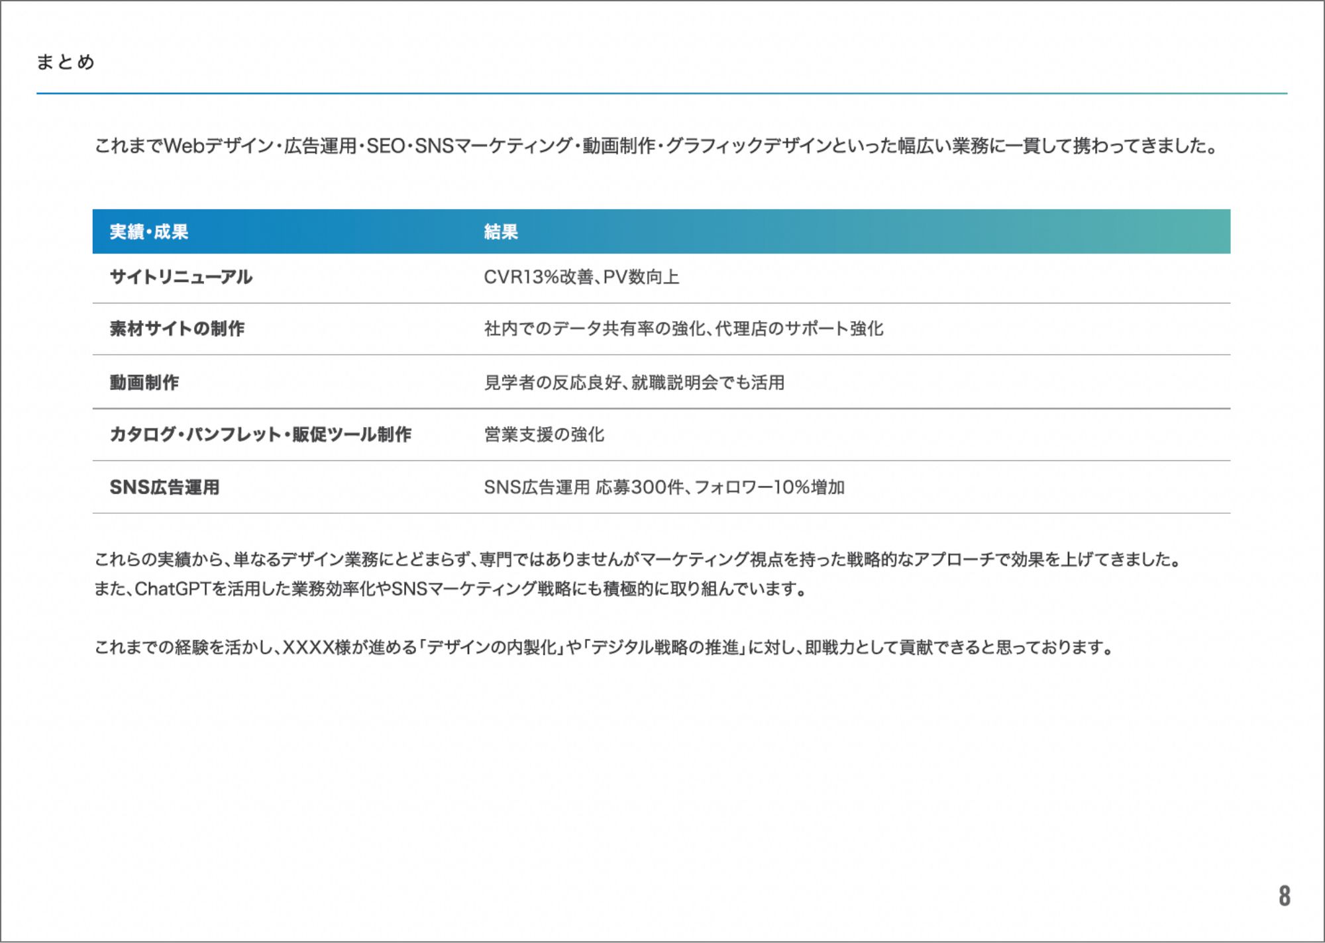Select the SNS広告運用 row label
The height and width of the screenshot is (943, 1325).
pos(164,487)
